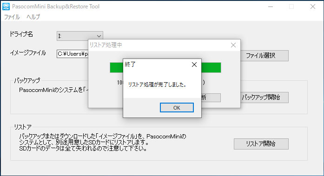The image size is (324, 176).
Task: Click the ドライブ名 label
Action: [21, 34]
